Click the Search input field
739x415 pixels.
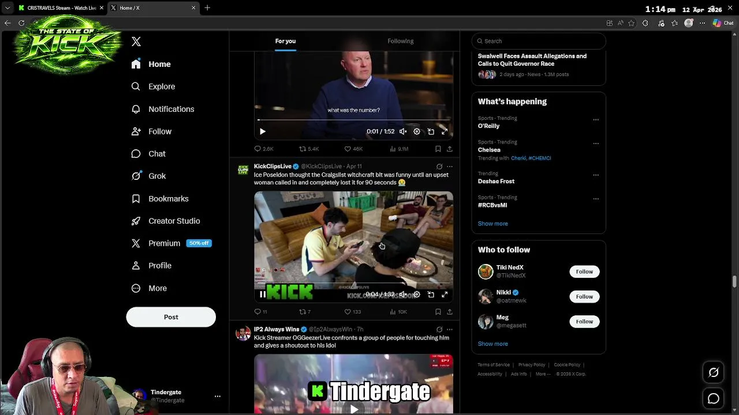[539, 41]
